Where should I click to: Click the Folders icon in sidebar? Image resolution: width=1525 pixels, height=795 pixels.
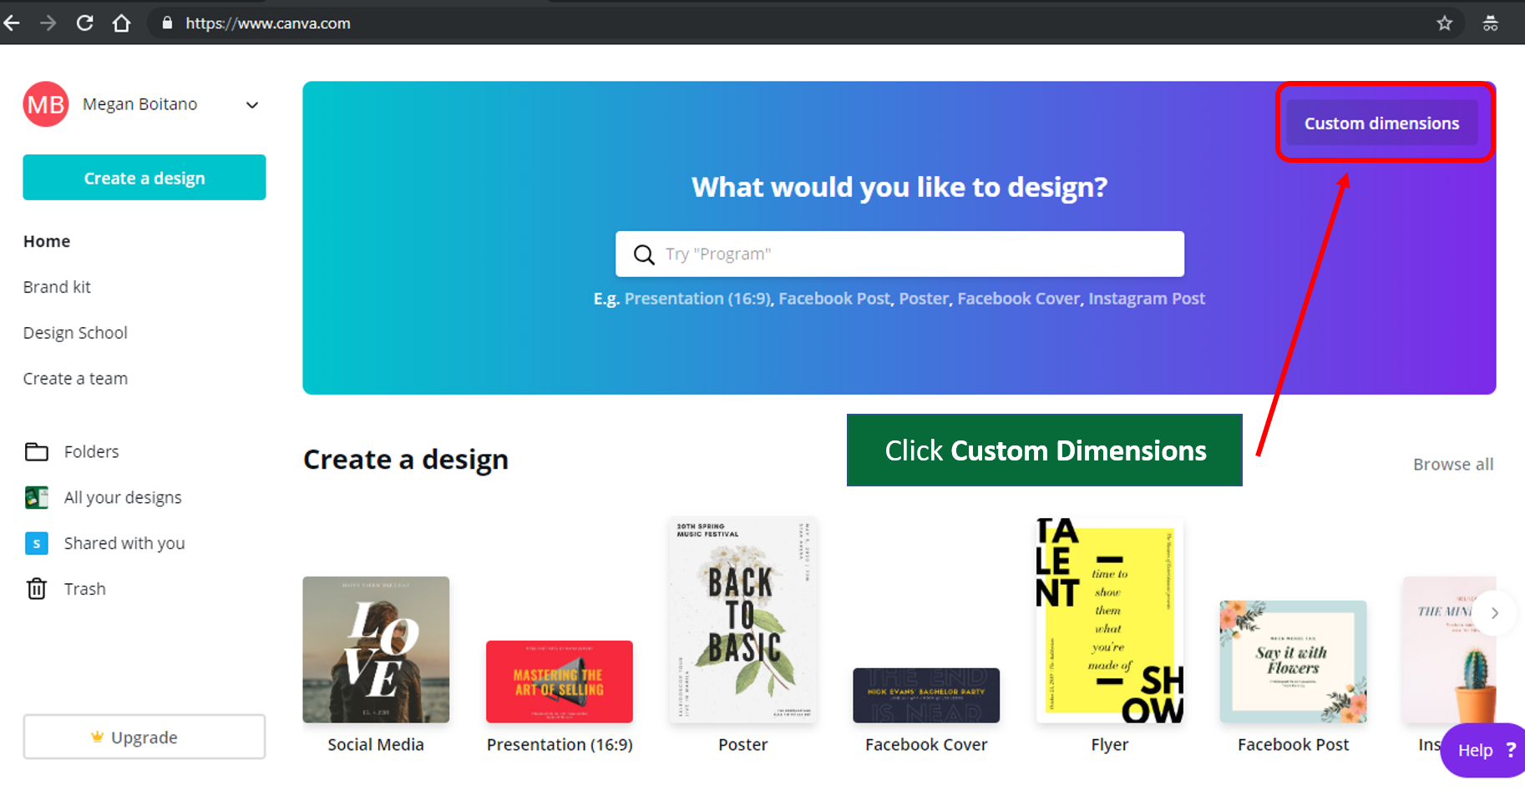pos(37,452)
